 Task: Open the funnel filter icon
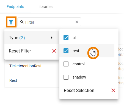(x=11, y=22)
